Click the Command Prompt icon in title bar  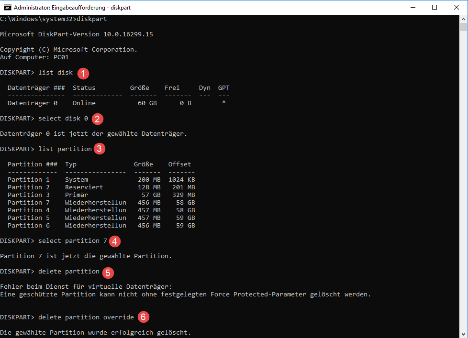tap(7, 7)
